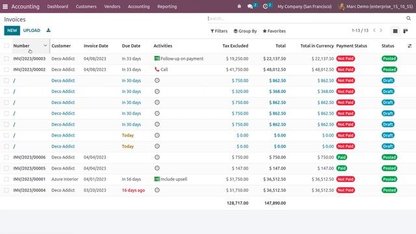Screen dimensions: 416x234
Task: Sort by Due Date column header
Action: [x=131, y=46]
